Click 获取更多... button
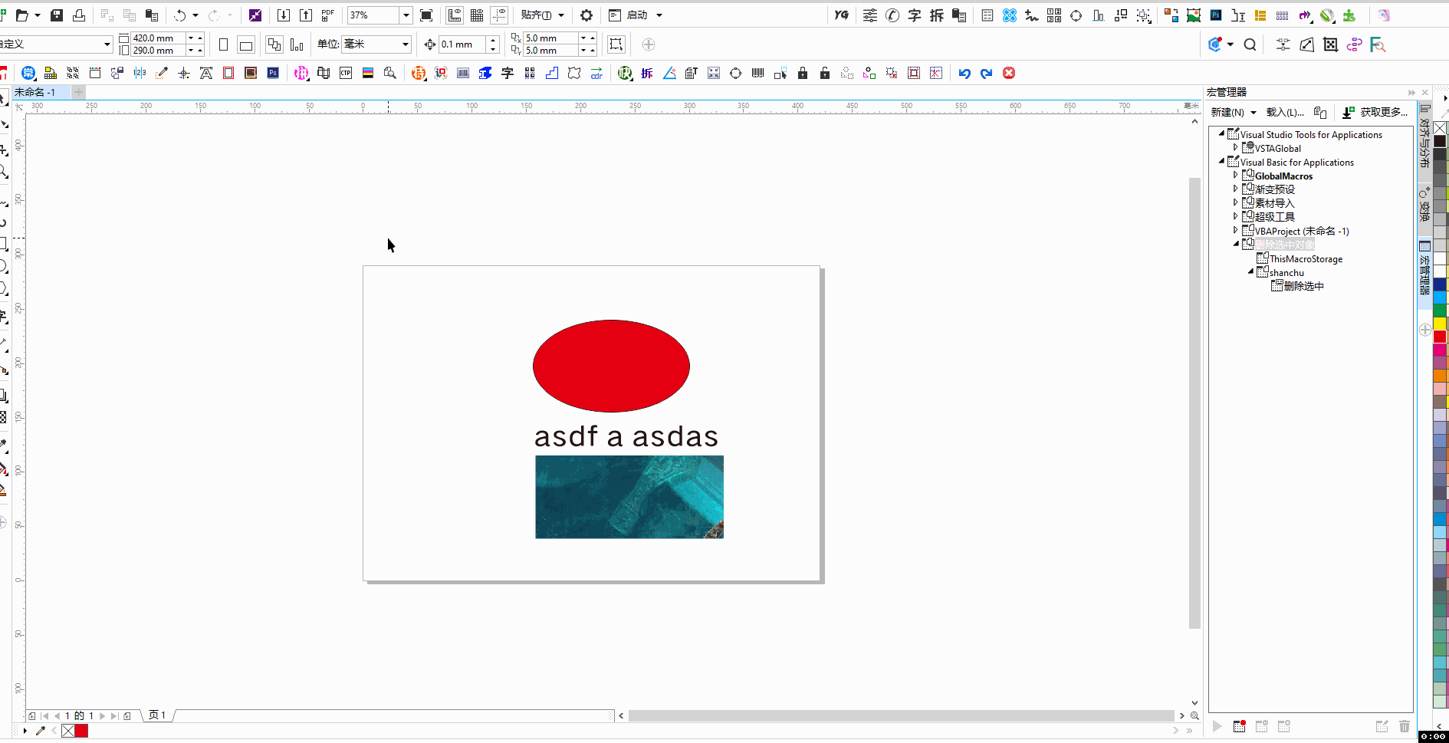Viewport: 1449px width, 743px height. 1375,112
